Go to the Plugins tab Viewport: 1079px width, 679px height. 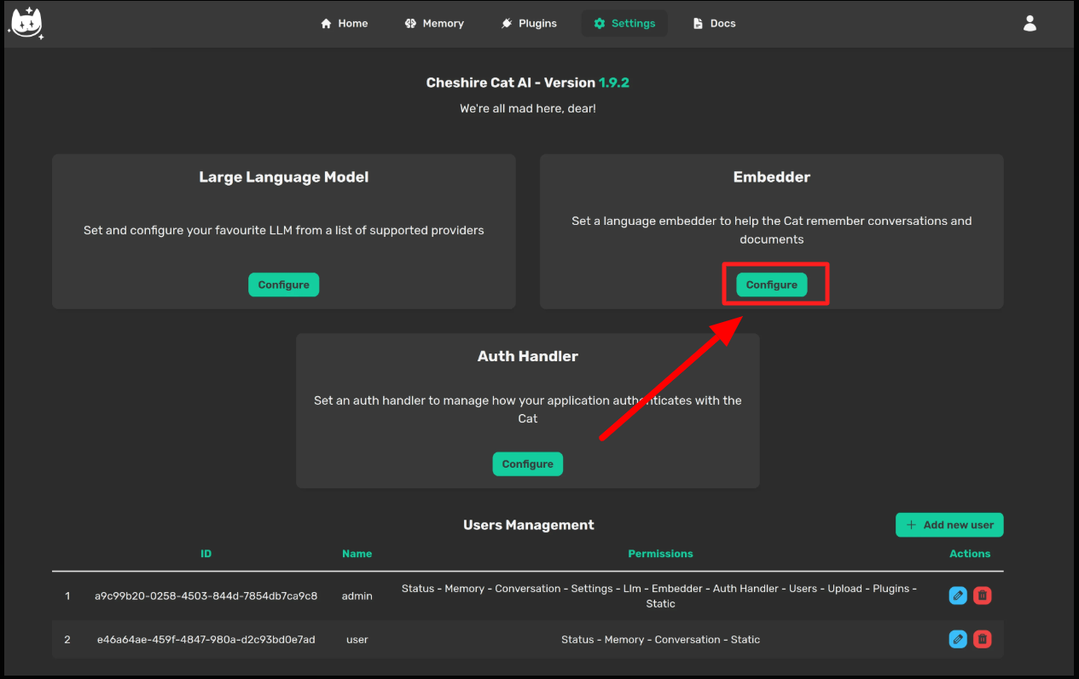[529, 23]
